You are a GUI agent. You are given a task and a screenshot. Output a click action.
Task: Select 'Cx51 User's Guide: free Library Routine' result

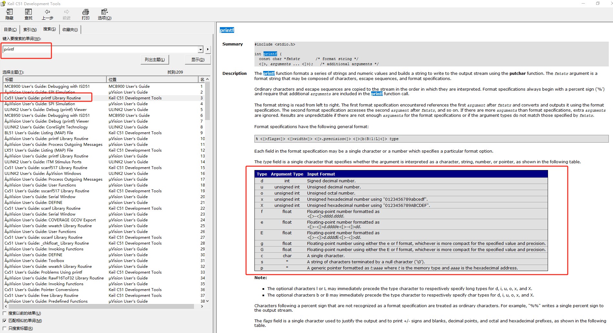coord(41,296)
